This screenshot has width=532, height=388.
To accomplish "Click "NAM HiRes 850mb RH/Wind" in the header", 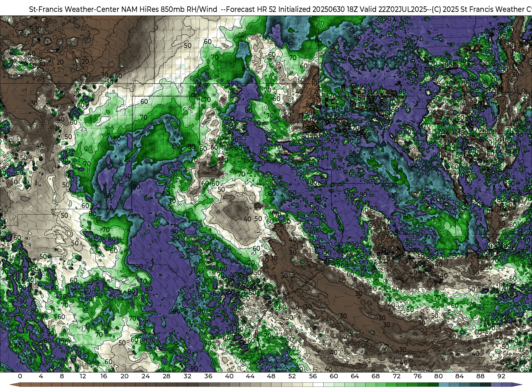I will [x=169, y=9].
